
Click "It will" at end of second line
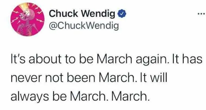154,78
